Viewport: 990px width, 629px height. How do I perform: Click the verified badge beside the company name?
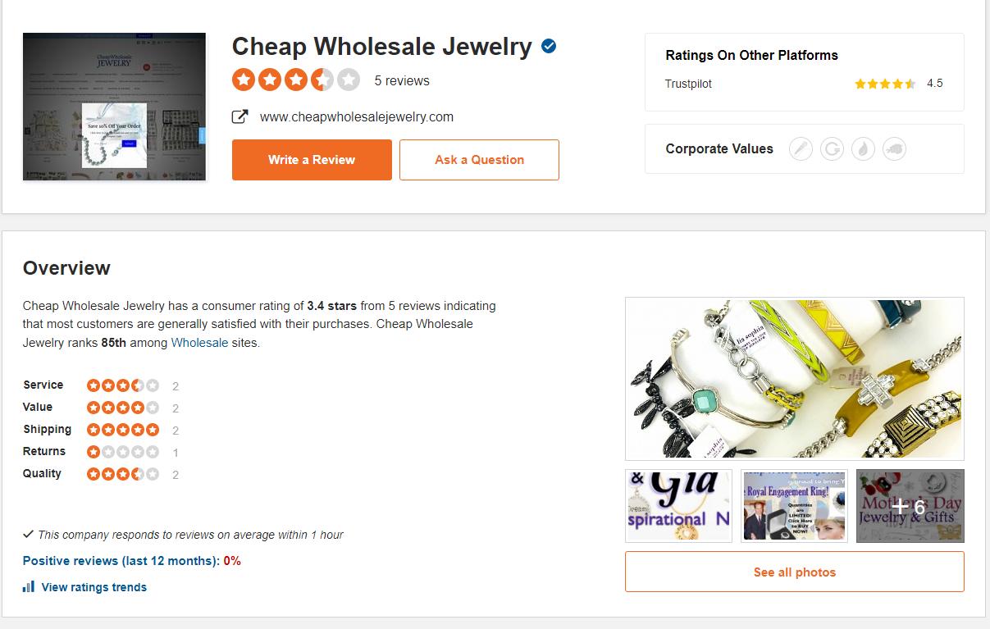point(549,47)
